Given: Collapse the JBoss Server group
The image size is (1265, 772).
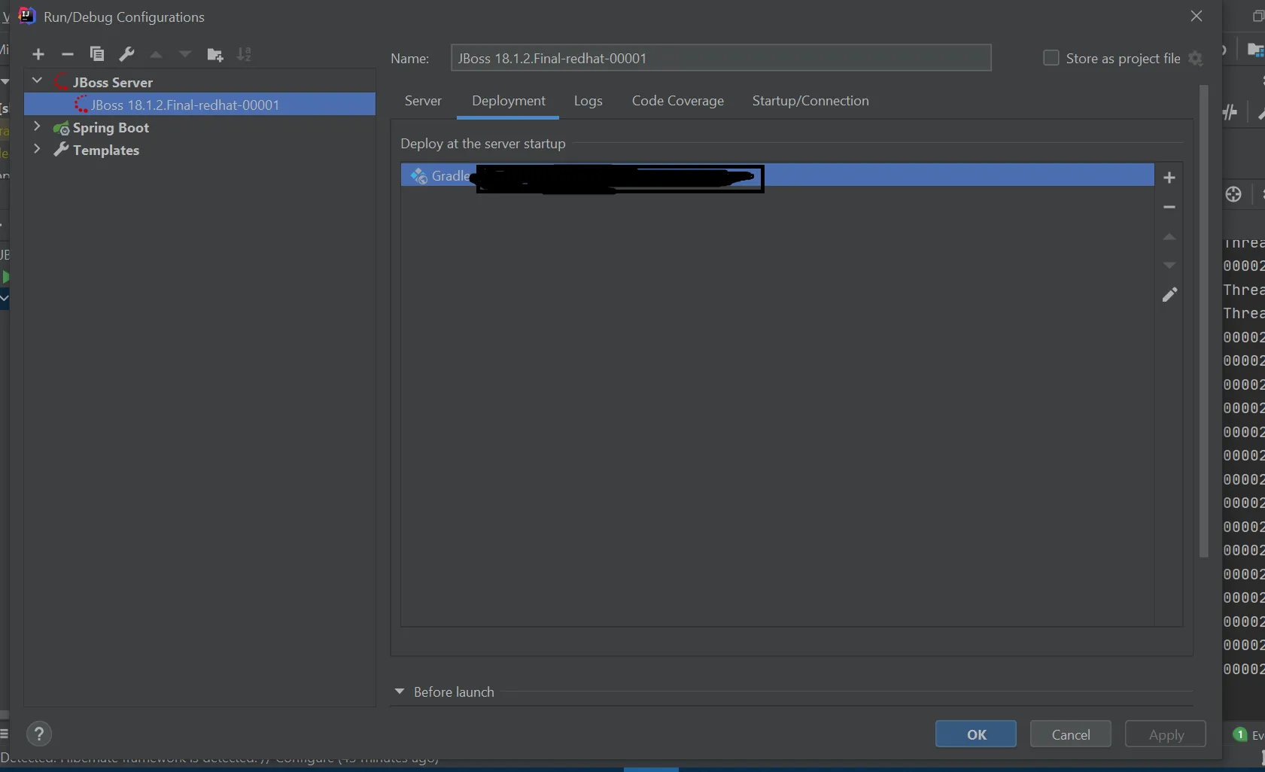Looking at the screenshot, I should tap(36, 81).
